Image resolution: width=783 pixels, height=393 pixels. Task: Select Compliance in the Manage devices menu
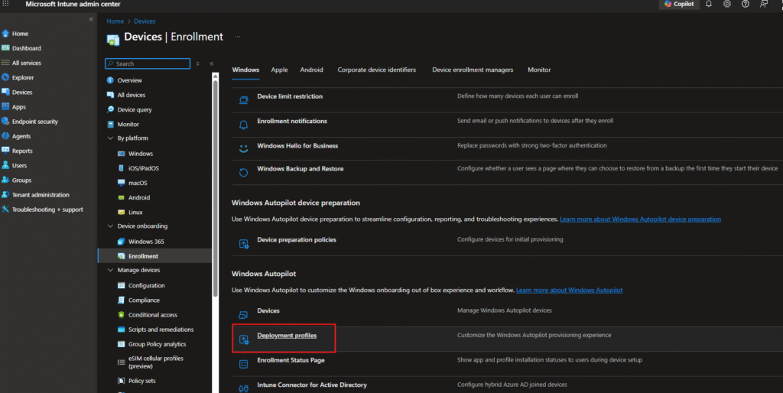144,300
